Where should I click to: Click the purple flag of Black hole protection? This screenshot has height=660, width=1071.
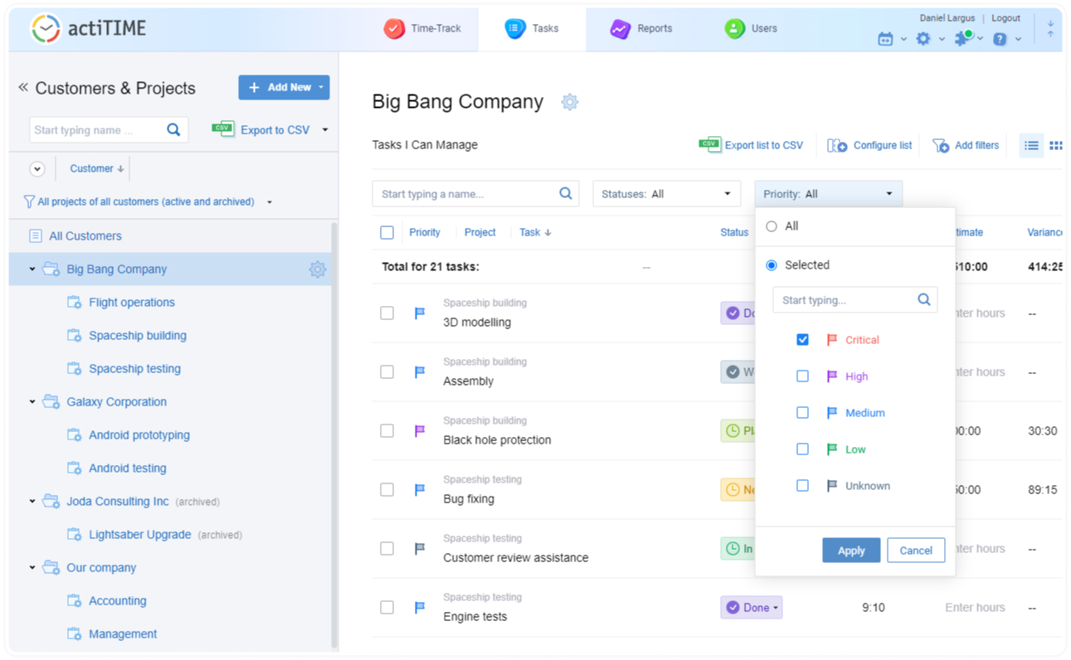420,431
